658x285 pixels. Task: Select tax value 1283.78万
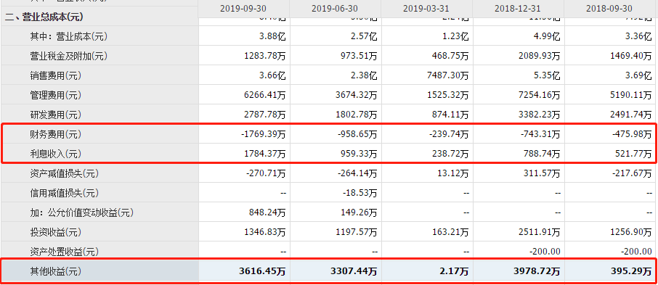pos(265,56)
